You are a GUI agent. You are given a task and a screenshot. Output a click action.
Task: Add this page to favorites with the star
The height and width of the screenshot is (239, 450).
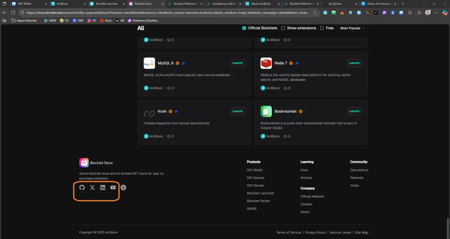click(315, 13)
